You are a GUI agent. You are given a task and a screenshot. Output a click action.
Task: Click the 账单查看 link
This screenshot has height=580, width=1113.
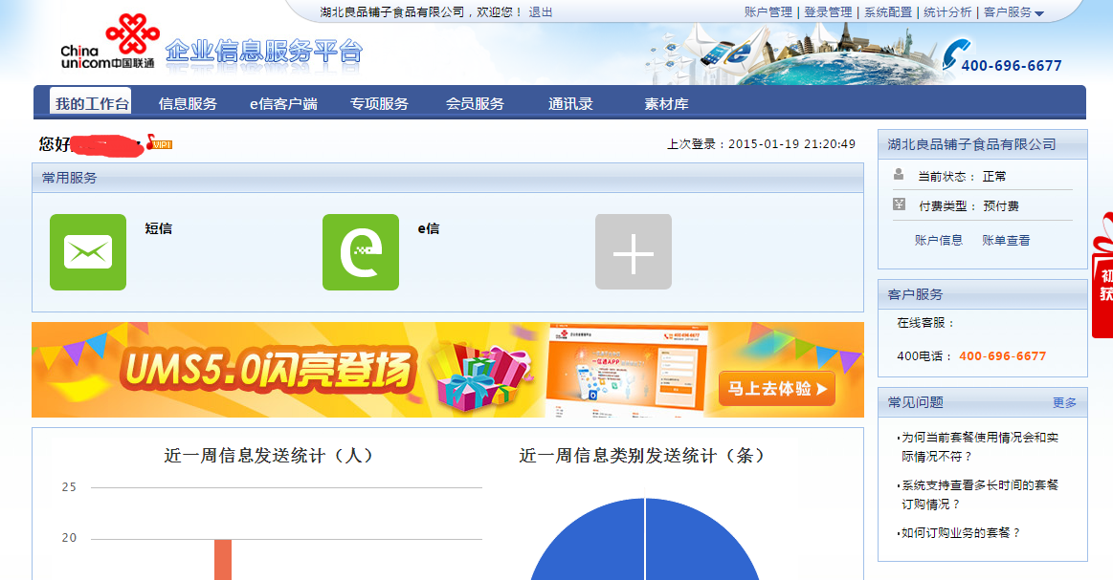click(1006, 241)
